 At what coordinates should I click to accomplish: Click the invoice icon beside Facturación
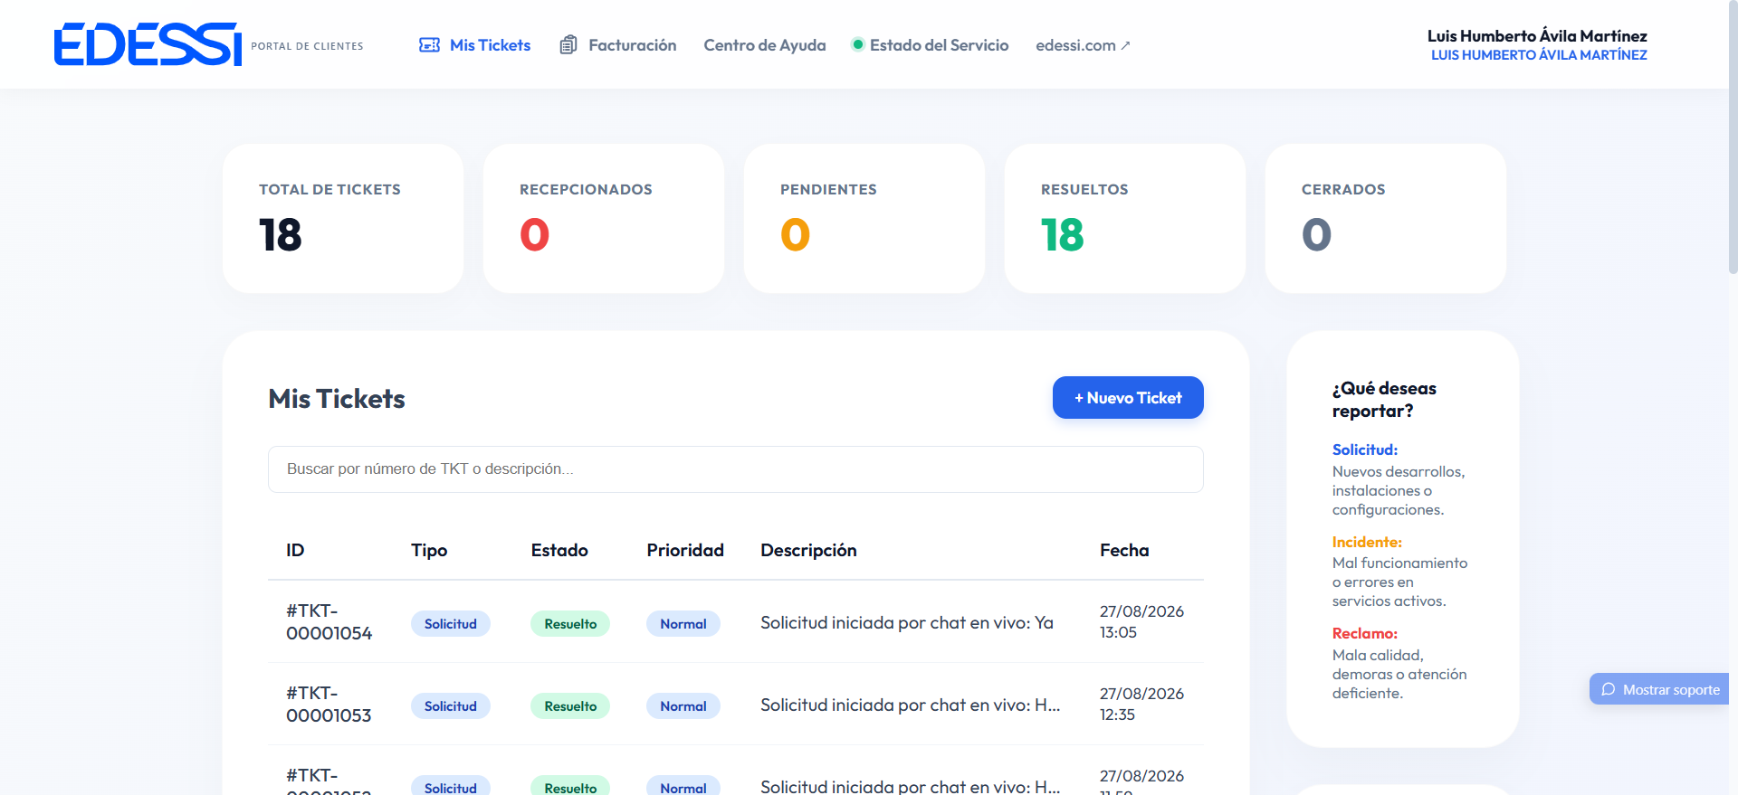pos(568,45)
